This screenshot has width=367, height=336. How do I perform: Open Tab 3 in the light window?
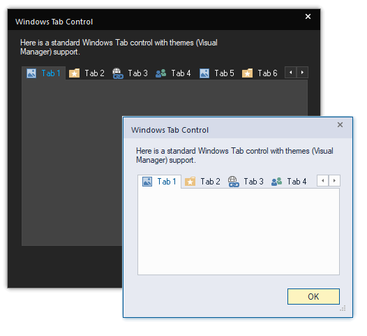[246, 182]
